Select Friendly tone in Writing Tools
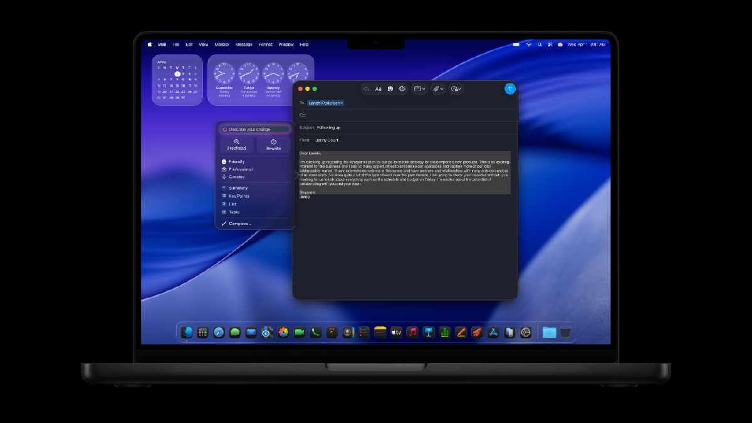 (x=236, y=162)
